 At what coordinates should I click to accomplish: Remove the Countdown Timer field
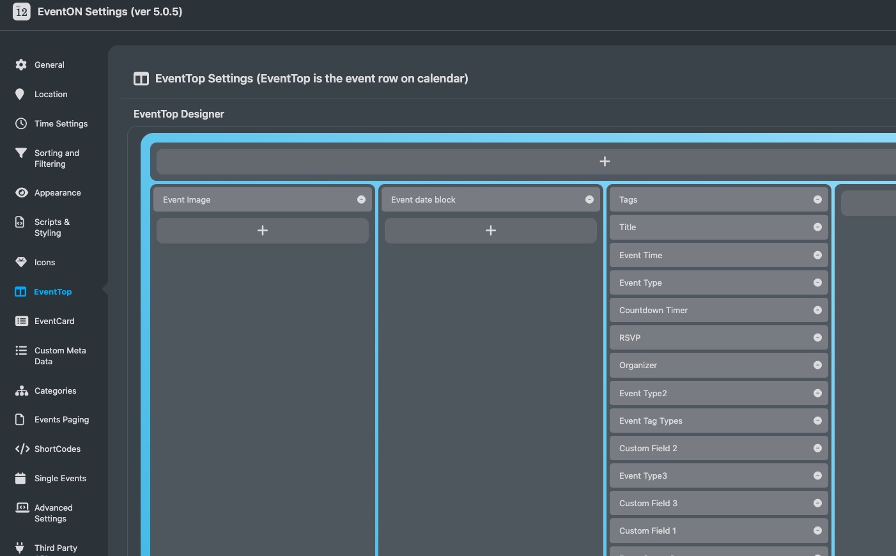pos(817,310)
